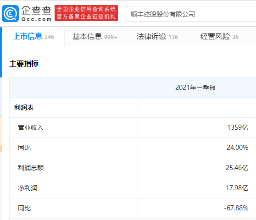Image resolution: width=256 pixels, height=220 pixels.
Task: Select the 利润总额 row label
Action: click(31, 168)
